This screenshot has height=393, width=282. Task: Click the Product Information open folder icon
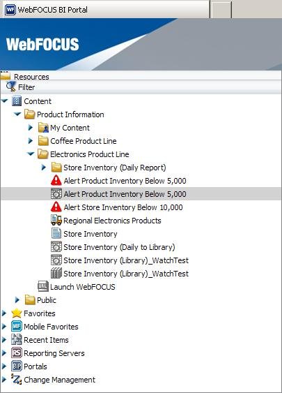(x=30, y=114)
